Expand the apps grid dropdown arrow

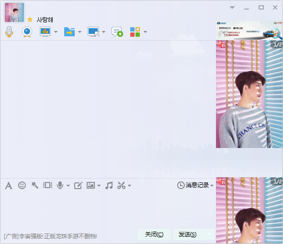pyautogui.click(x=145, y=32)
